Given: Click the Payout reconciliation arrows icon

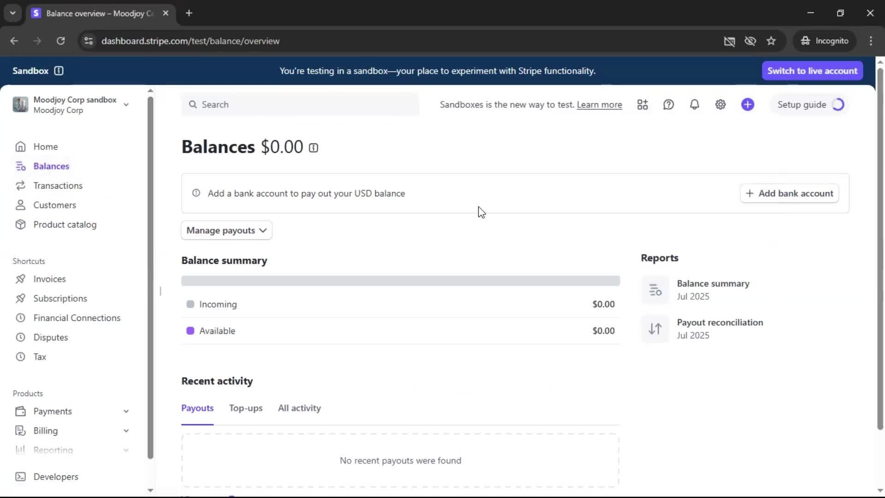Looking at the screenshot, I should tap(655, 329).
